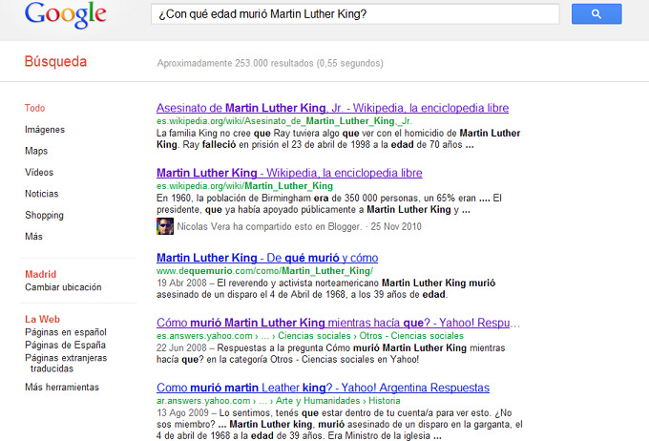Viewport: 649px width, 441px height.
Task: Open Maps results
Action: (36, 151)
